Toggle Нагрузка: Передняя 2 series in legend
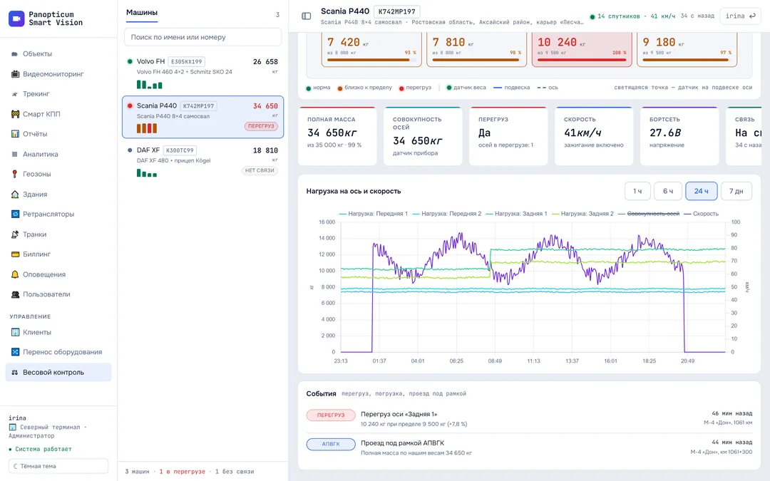This screenshot has width=770, height=481. 447,214
